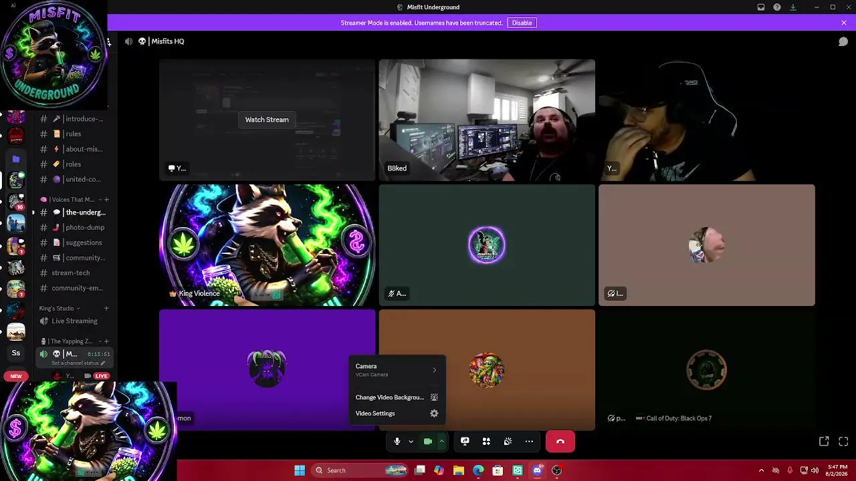Screen dimensions: 856x481
Task: Open Video Settings from the menu
Action: [397, 414]
